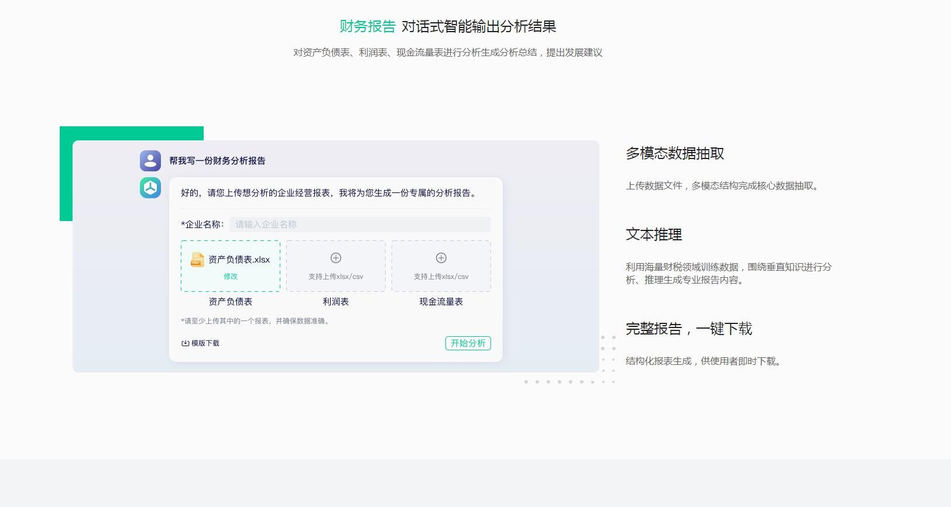Click the download icon beside 模版下载
This screenshot has width=951, height=507.
[185, 343]
